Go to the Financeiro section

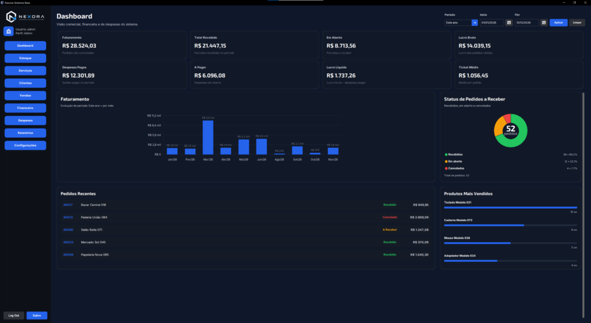(25, 108)
